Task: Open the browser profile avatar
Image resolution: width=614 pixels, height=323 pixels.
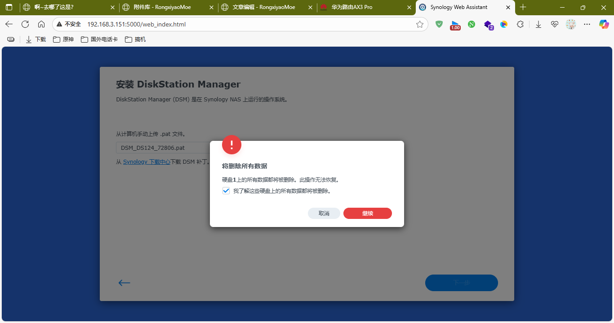Action: (571, 24)
